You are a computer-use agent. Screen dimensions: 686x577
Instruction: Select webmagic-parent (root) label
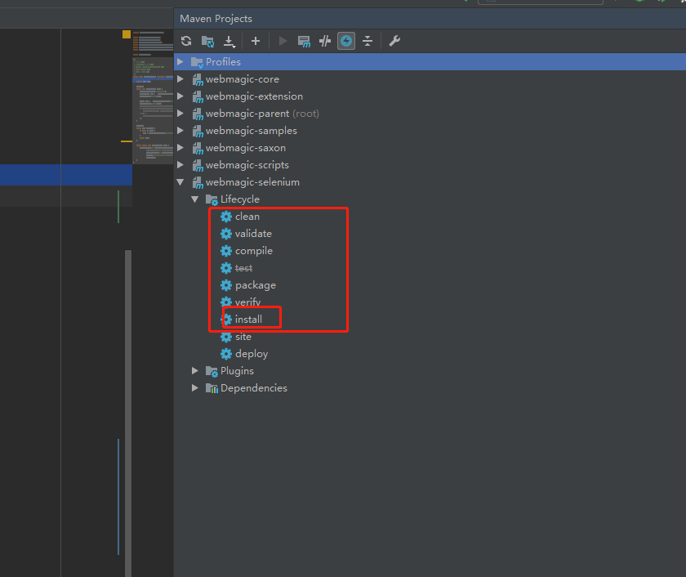click(x=262, y=114)
